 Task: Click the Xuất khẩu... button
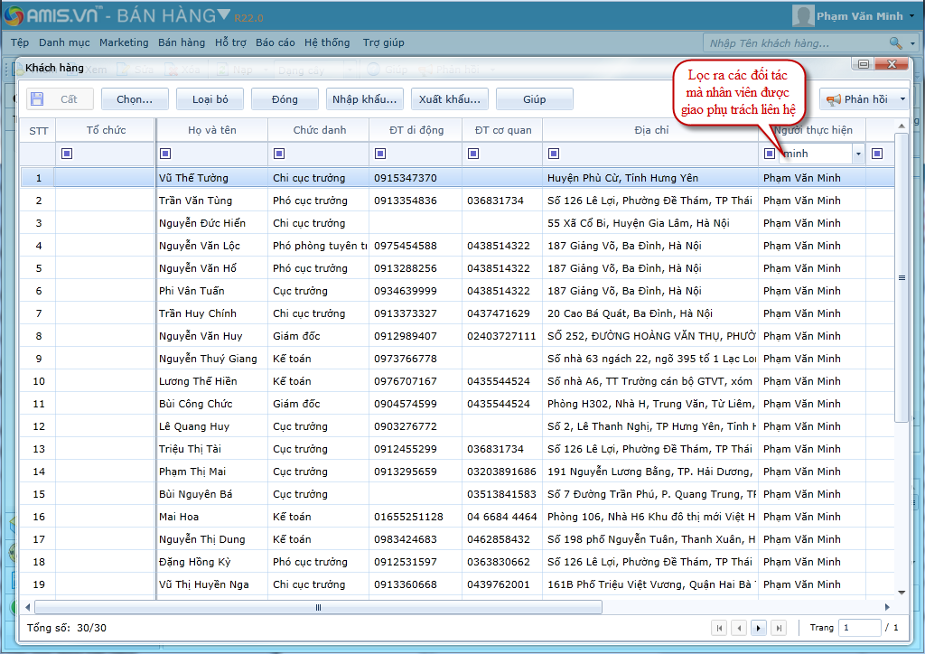[448, 99]
